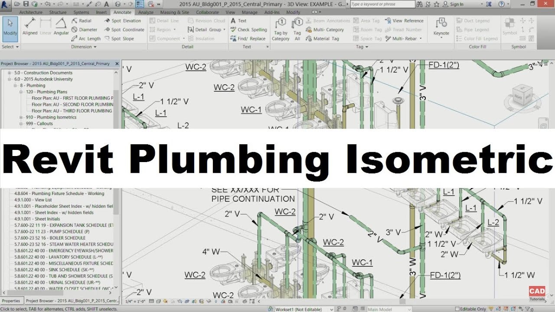
Task: Select BOILER SCHEDULE entry
Action: coord(50,238)
